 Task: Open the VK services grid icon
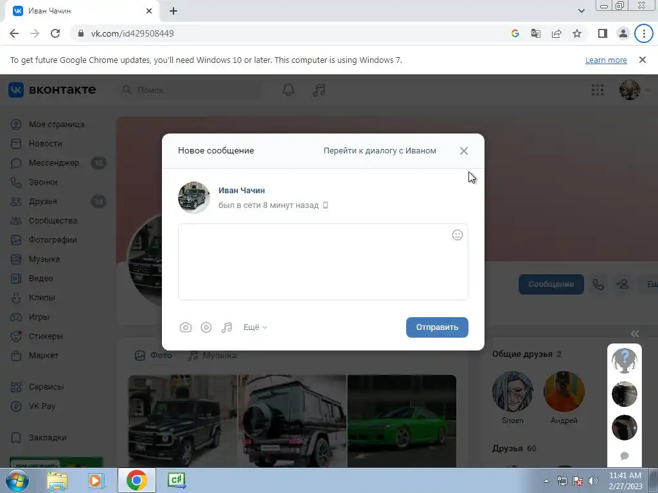pyautogui.click(x=598, y=90)
